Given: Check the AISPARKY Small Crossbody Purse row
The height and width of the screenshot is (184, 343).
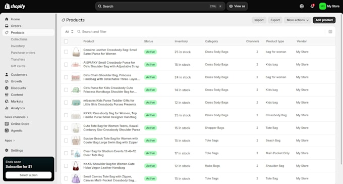Looking at the screenshot, I should (66, 65).
